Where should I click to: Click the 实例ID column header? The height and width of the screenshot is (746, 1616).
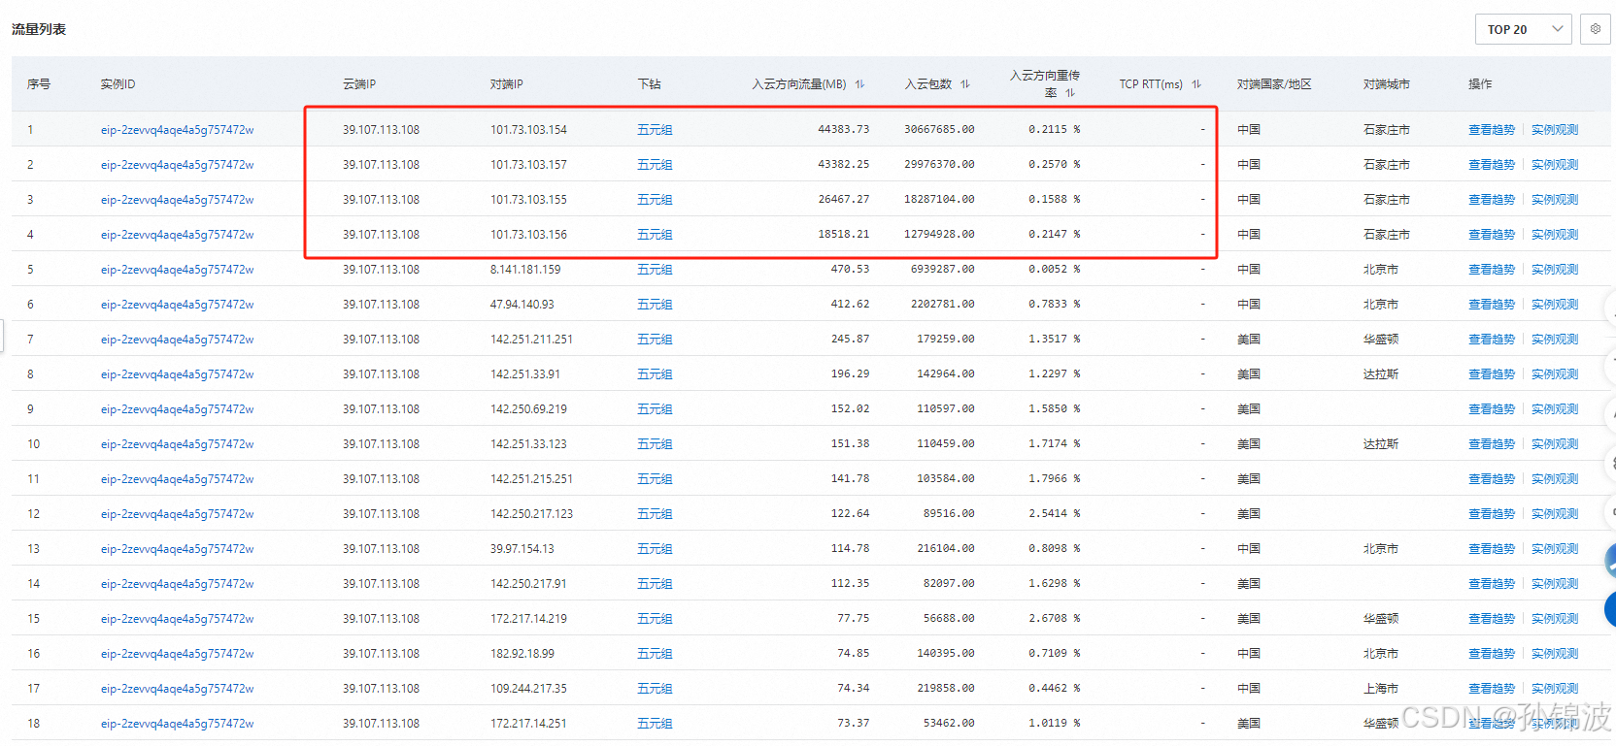(118, 84)
